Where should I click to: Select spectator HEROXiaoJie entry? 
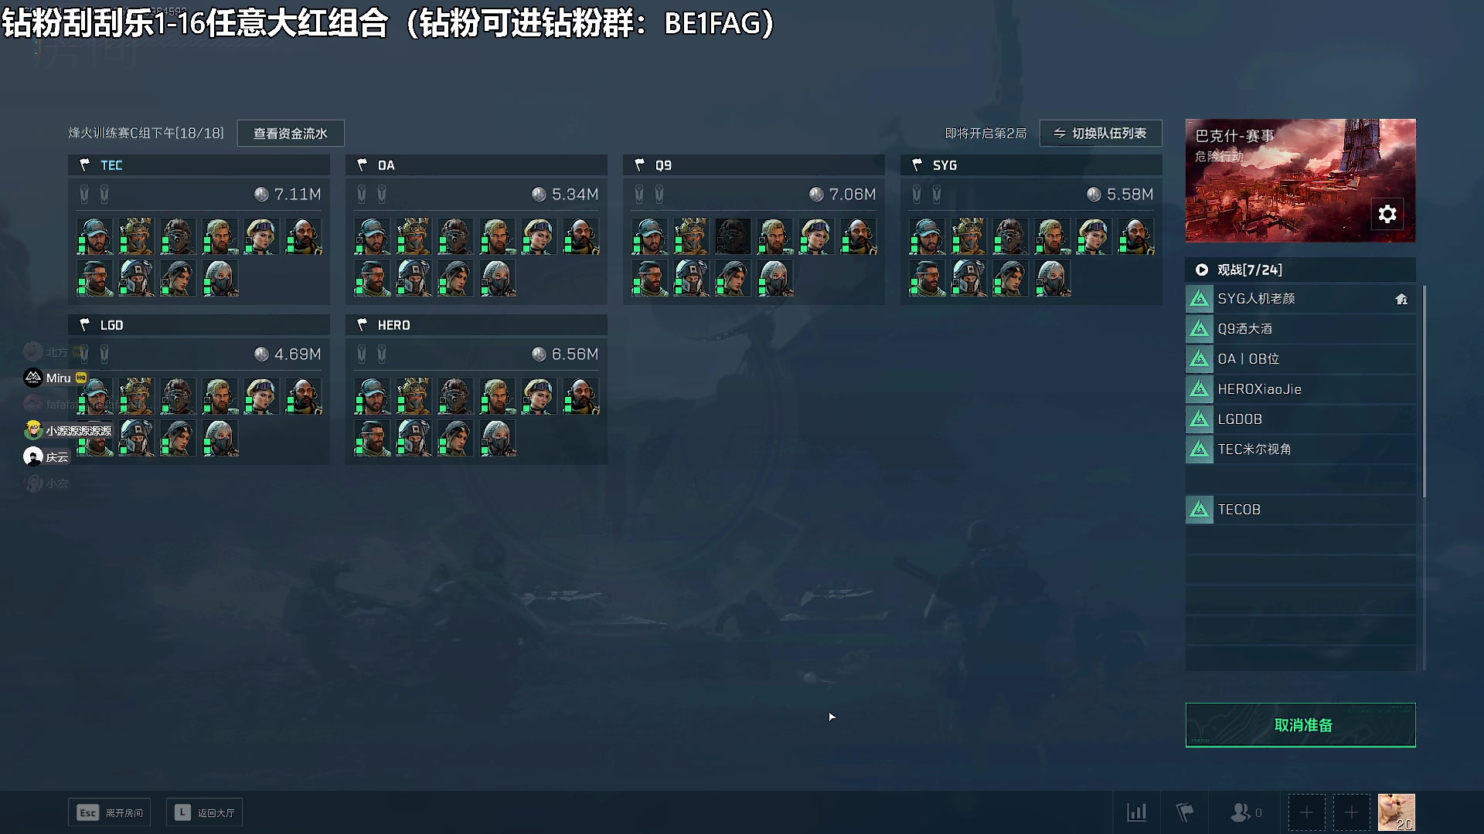pos(1301,389)
